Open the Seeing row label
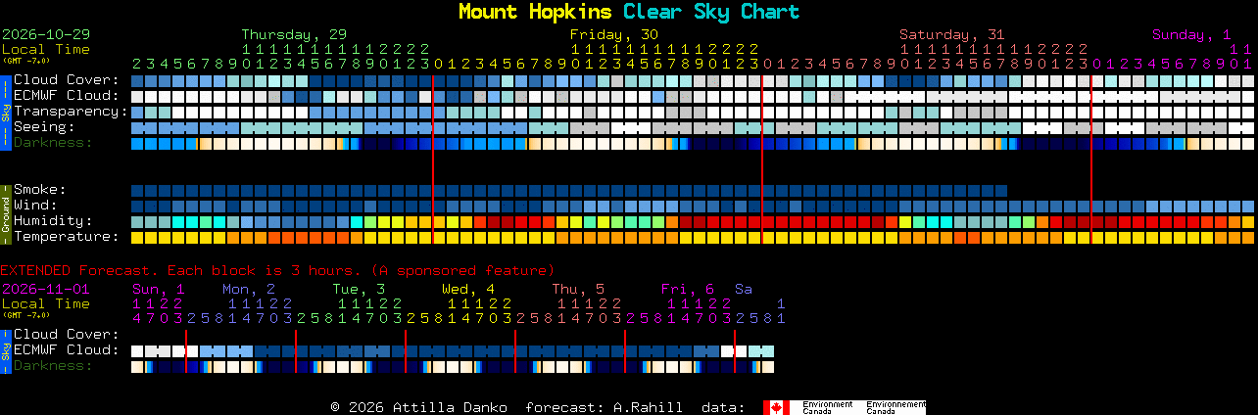 pos(44,127)
